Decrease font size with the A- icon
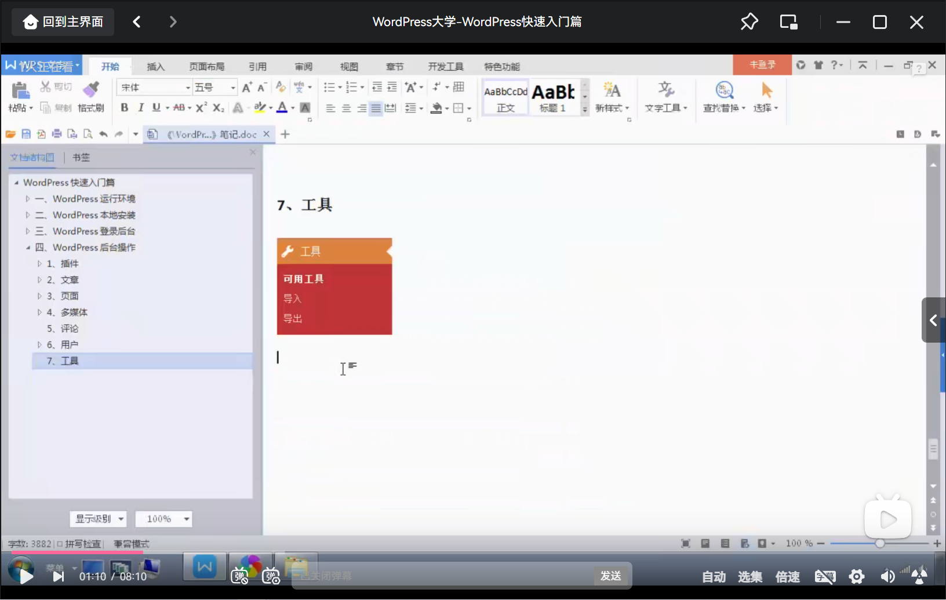This screenshot has height=600, width=946. [x=262, y=88]
